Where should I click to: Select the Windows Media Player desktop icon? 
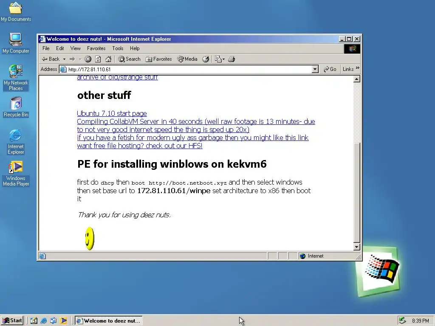pyautogui.click(x=16, y=174)
